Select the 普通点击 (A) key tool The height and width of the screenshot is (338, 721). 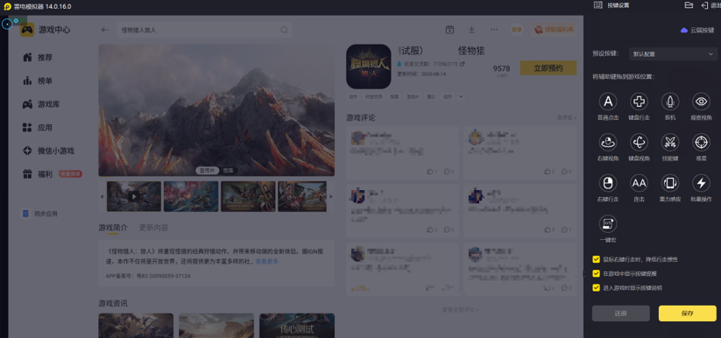(x=608, y=102)
